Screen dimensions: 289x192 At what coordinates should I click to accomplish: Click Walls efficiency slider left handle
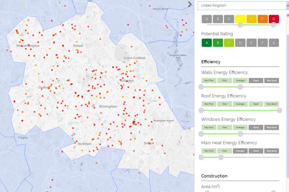point(201,87)
